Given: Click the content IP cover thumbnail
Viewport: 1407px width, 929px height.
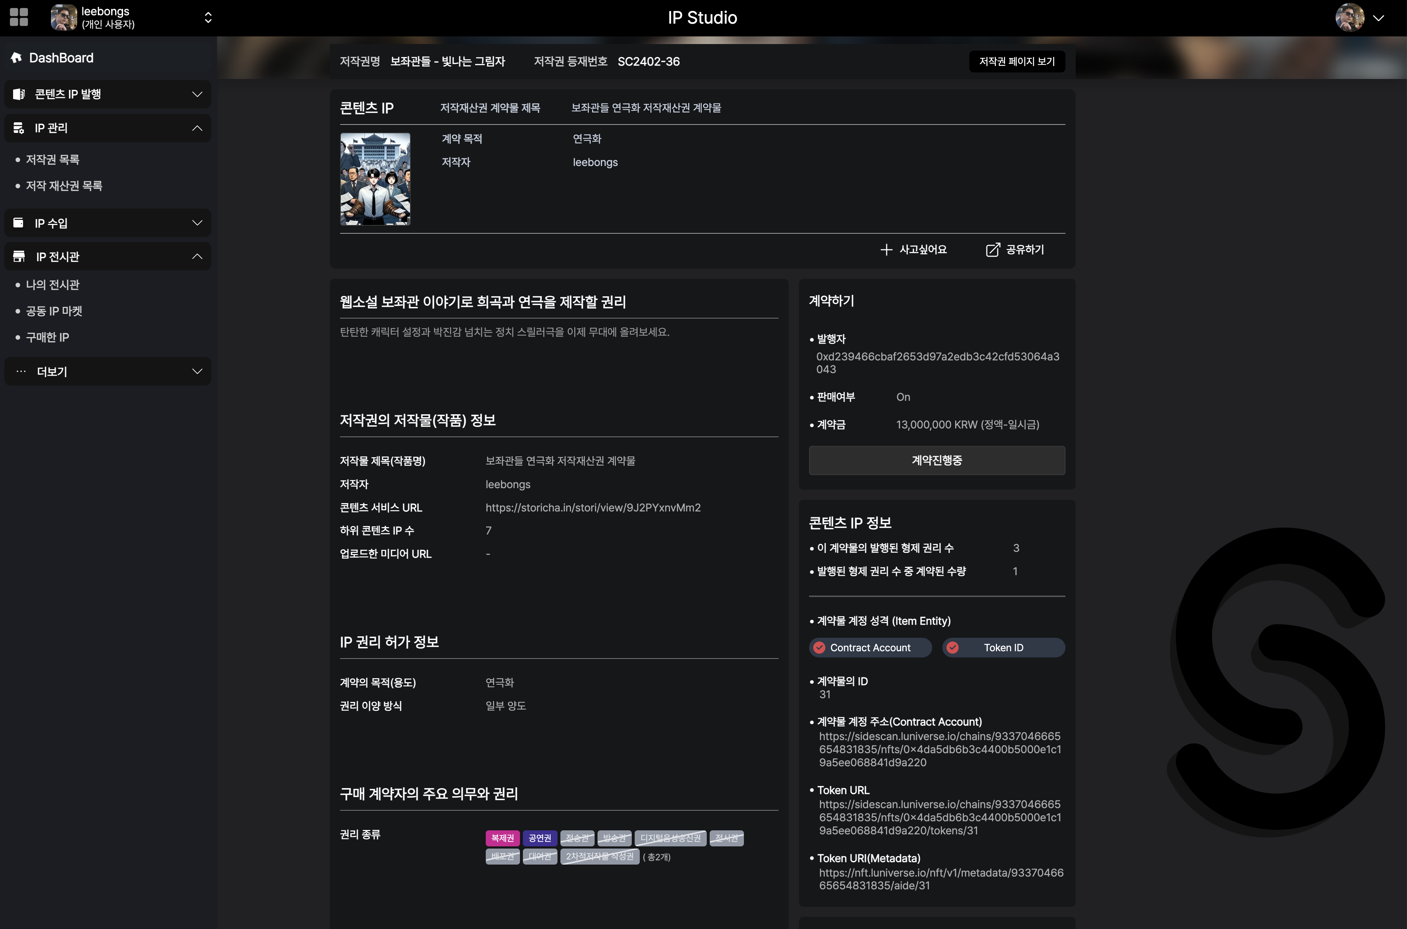Looking at the screenshot, I should tap(375, 179).
